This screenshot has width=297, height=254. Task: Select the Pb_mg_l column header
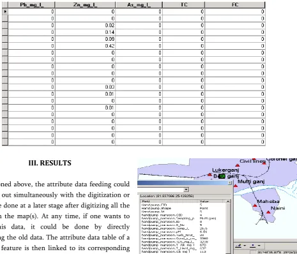(31, 4)
